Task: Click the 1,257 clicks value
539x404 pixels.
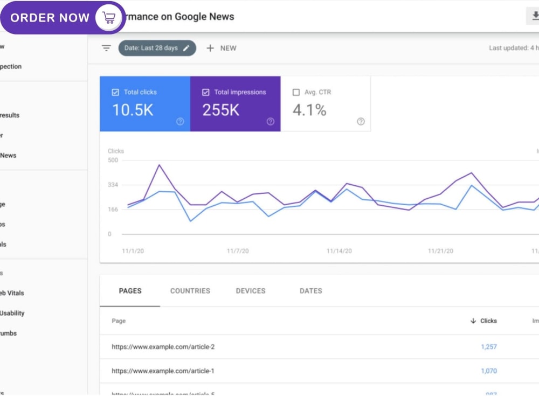Action: point(489,347)
